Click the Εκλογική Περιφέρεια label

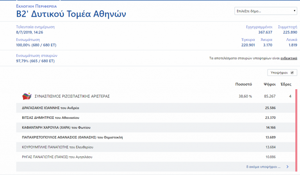coord(36,6)
